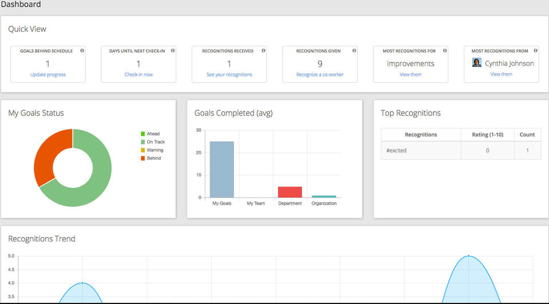Toggle the Behind legend entry
The image size is (549, 304).
tap(151, 158)
